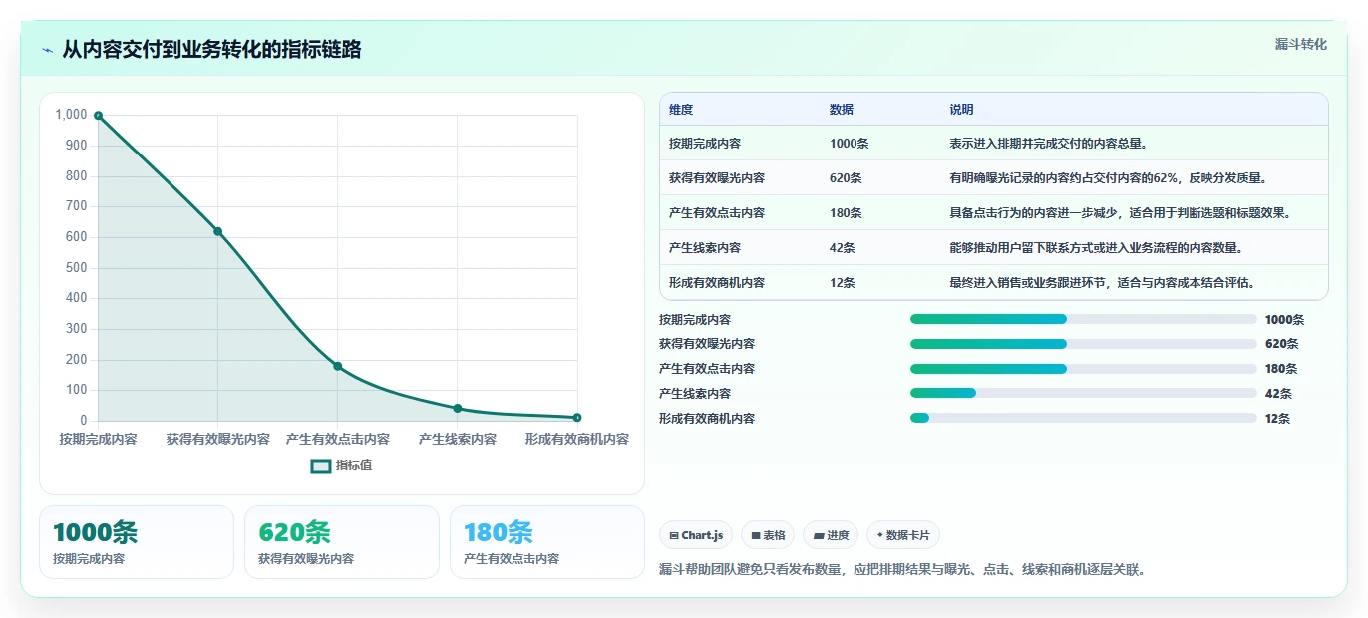Viewport: 1368px width, 618px height.
Task: Select the chart point for 获得有效曝光内容
Action: (217, 231)
